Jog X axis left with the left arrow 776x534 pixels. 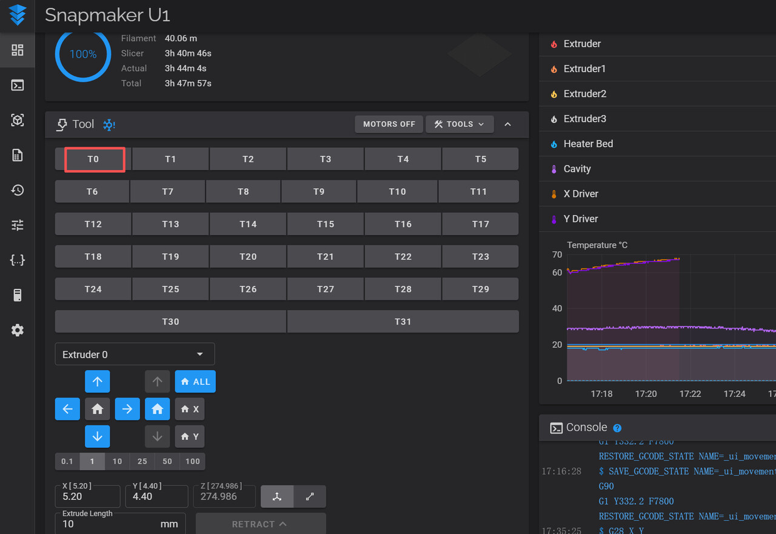point(67,409)
